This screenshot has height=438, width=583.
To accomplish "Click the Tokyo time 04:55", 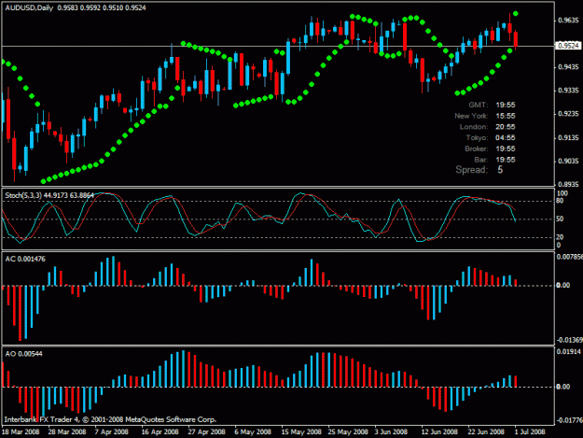I will [x=506, y=138].
